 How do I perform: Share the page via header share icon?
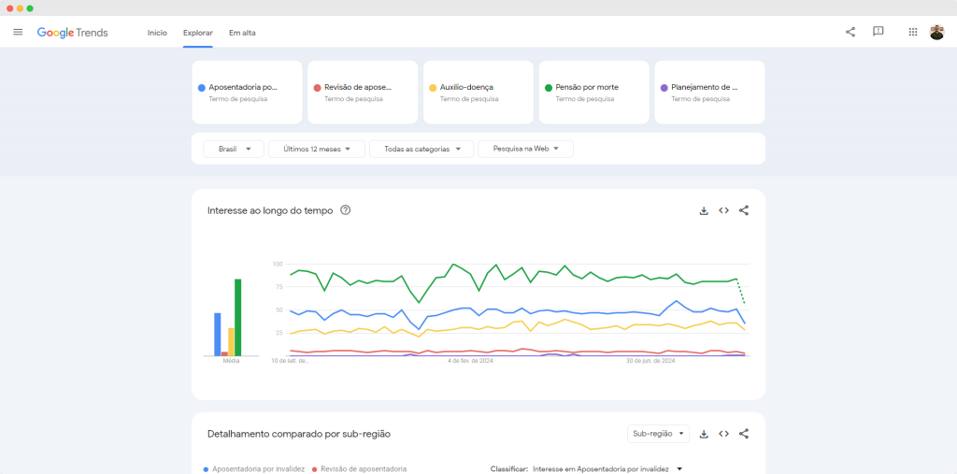[x=850, y=32]
